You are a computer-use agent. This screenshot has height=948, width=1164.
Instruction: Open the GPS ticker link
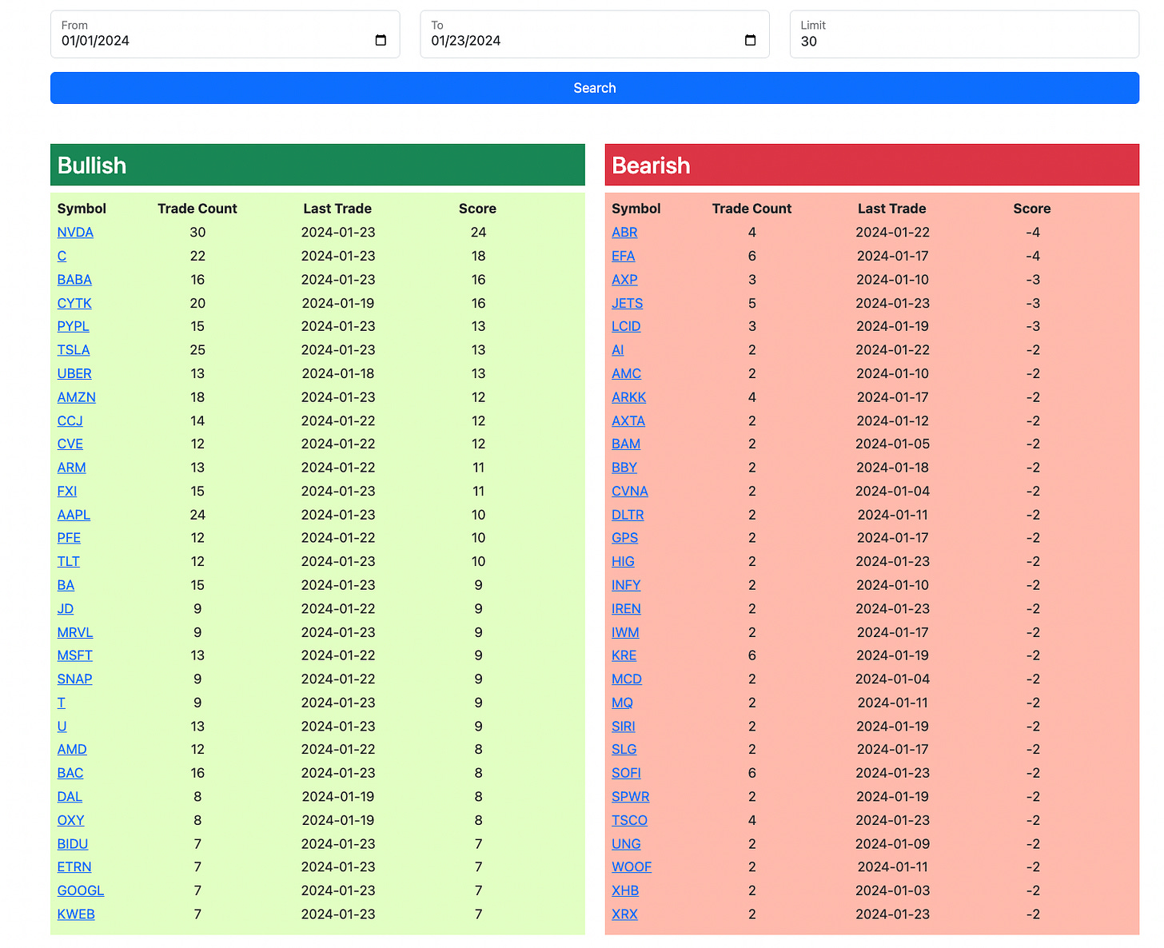coord(625,538)
